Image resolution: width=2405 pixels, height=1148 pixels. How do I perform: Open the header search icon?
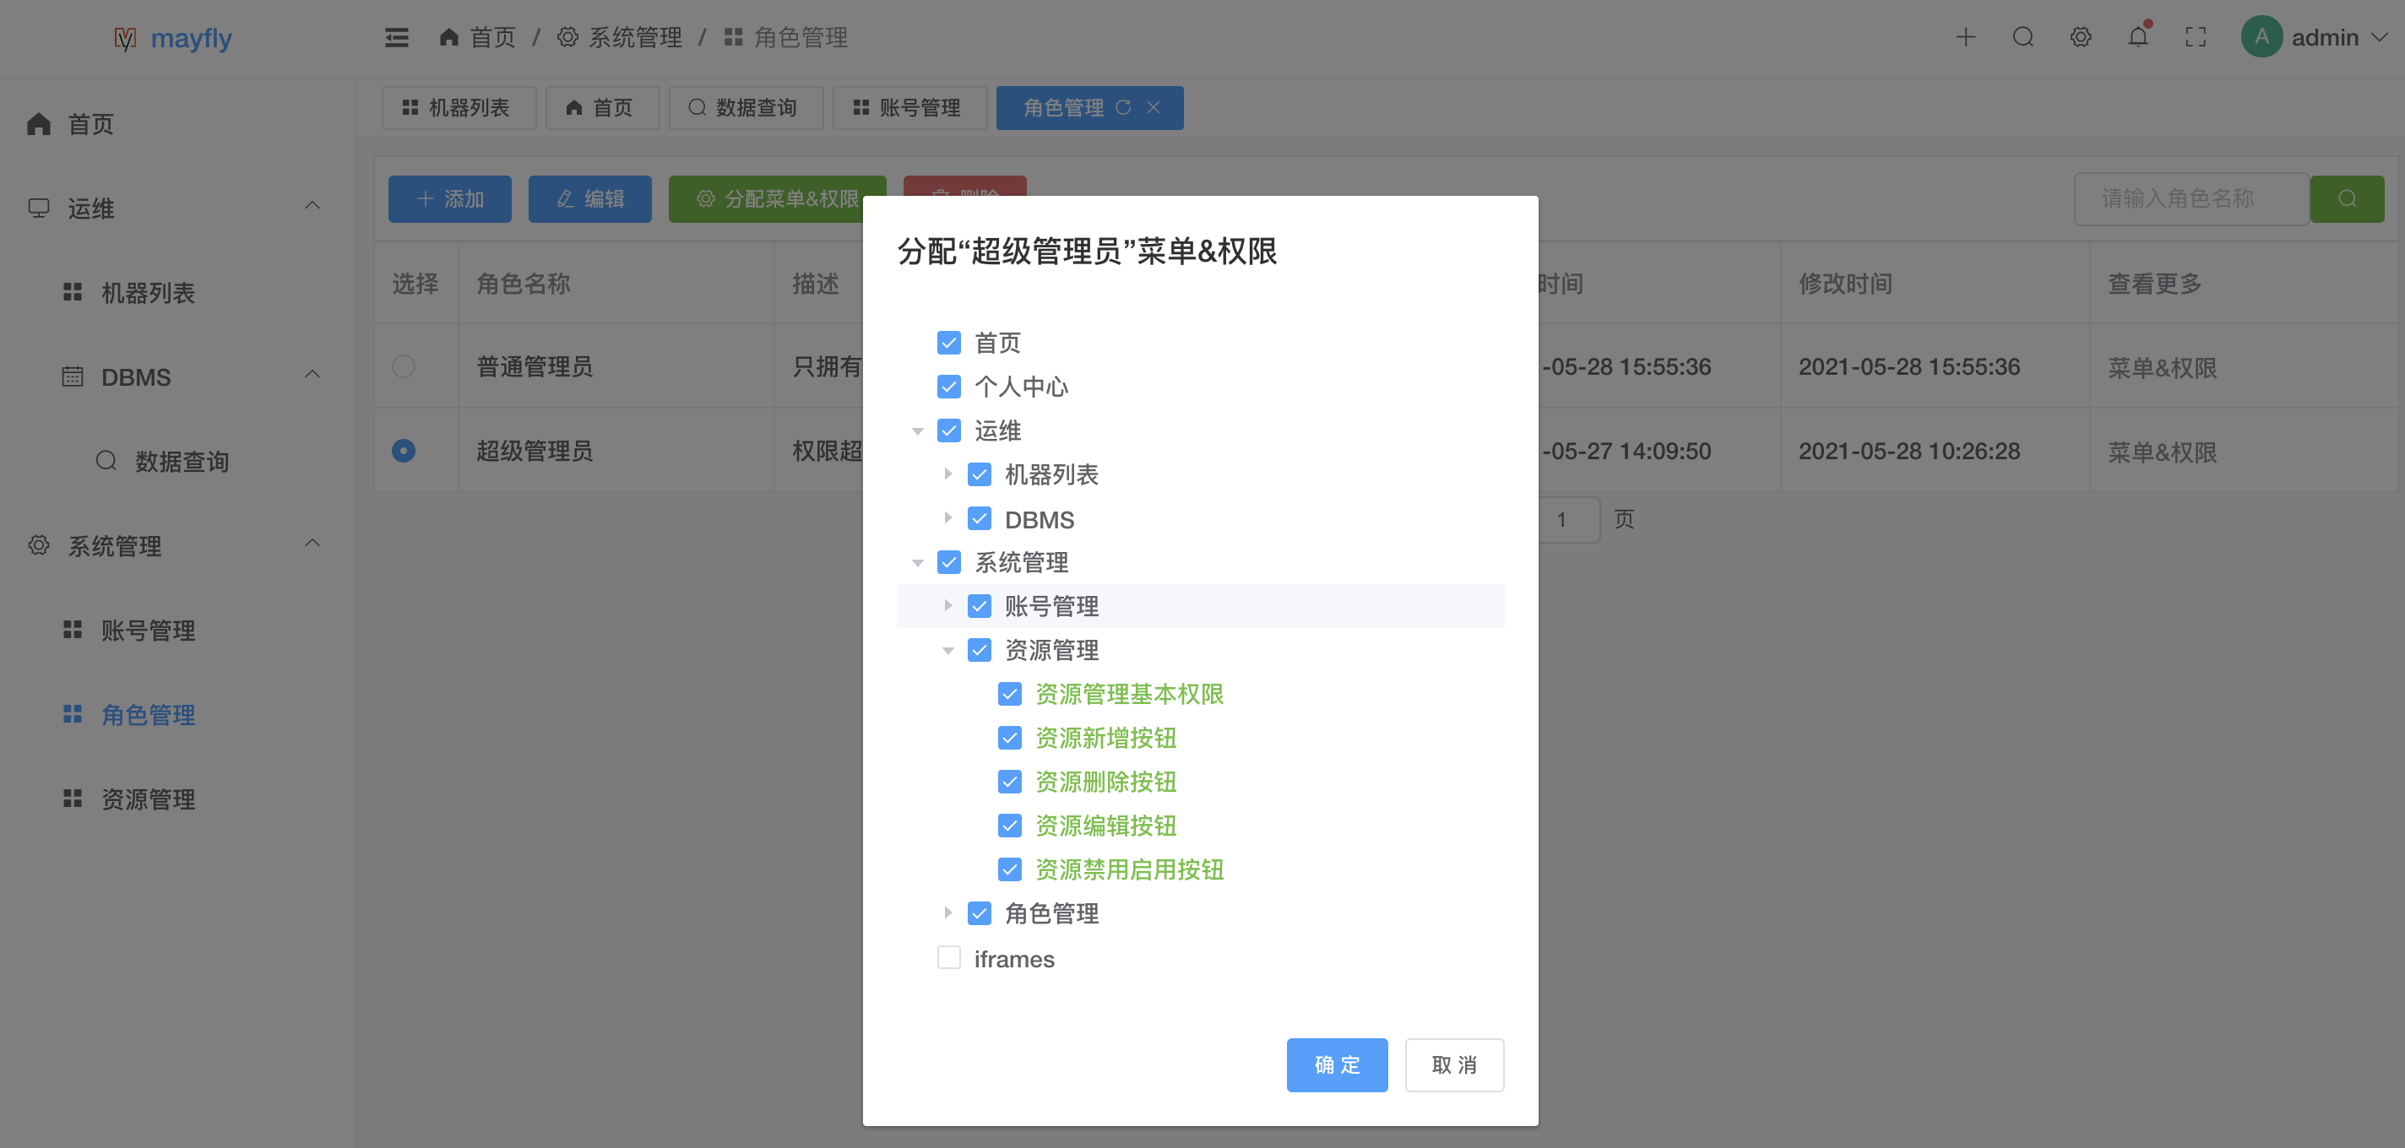click(2022, 37)
